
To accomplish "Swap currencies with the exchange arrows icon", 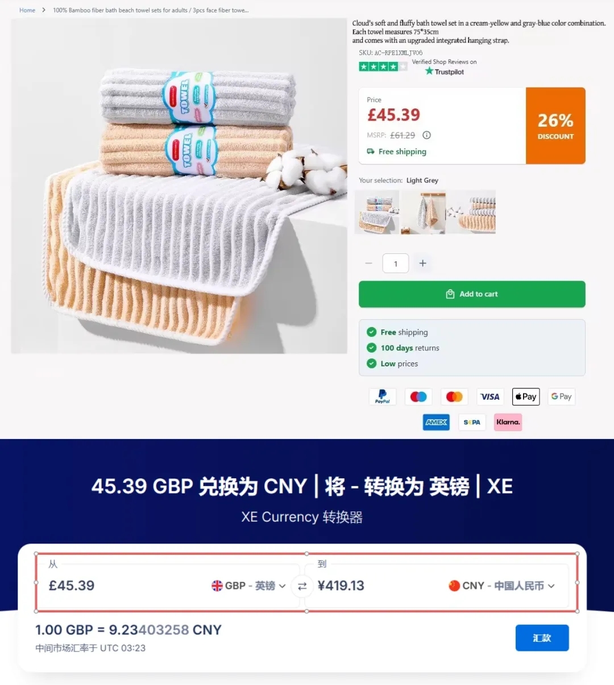I will click(x=302, y=586).
